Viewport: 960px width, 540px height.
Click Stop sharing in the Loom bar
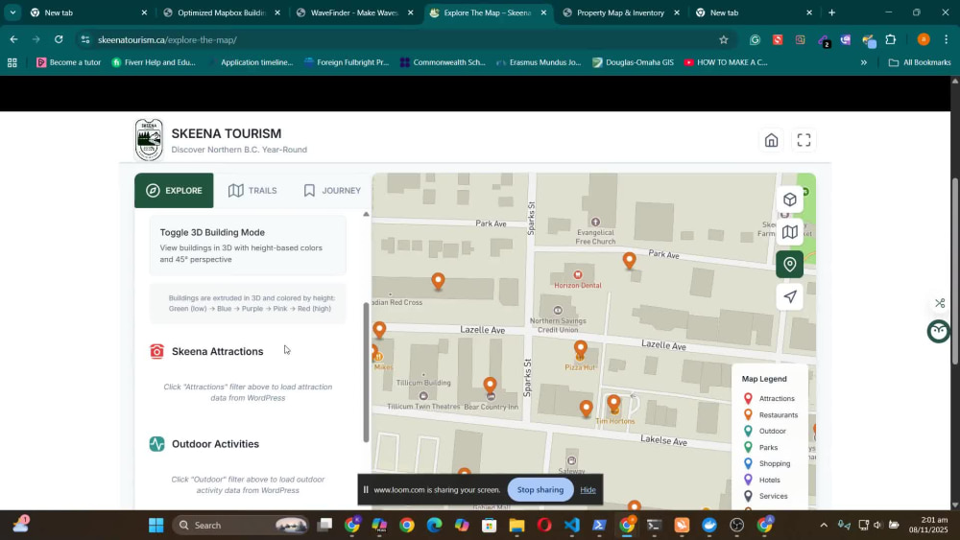click(x=540, y=490)
